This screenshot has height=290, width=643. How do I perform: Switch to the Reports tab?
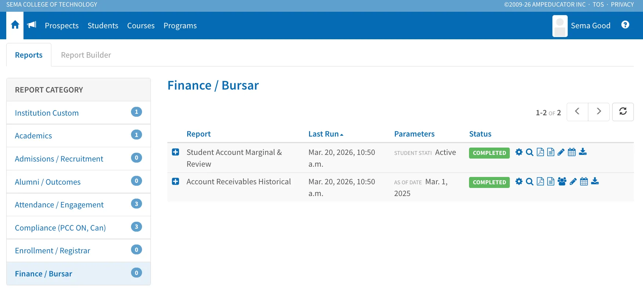pyautogui.click(x=29, y=55)
